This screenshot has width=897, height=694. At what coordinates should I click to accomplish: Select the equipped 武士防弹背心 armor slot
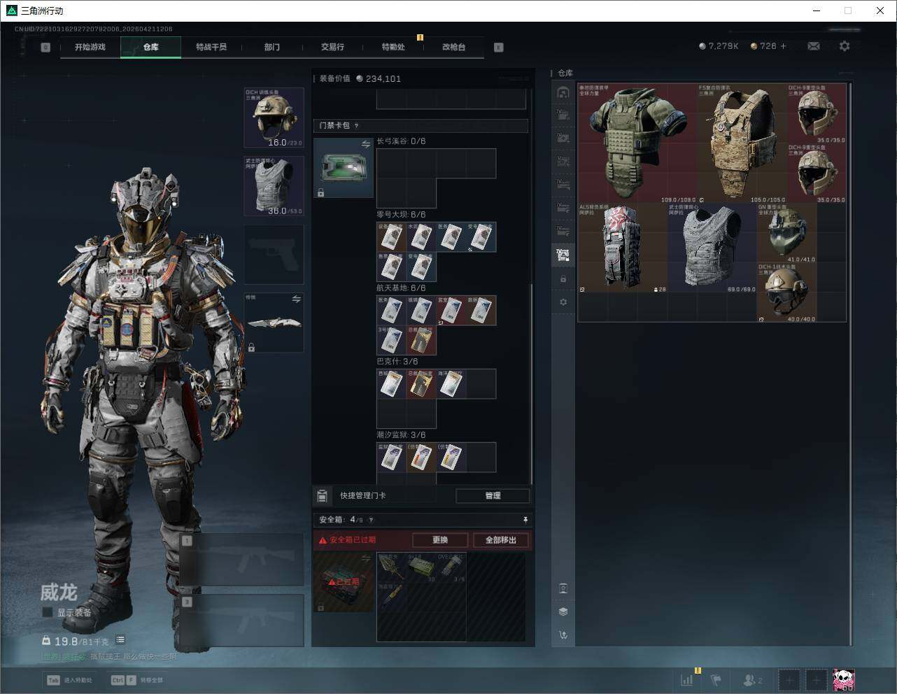click(274, 185)
